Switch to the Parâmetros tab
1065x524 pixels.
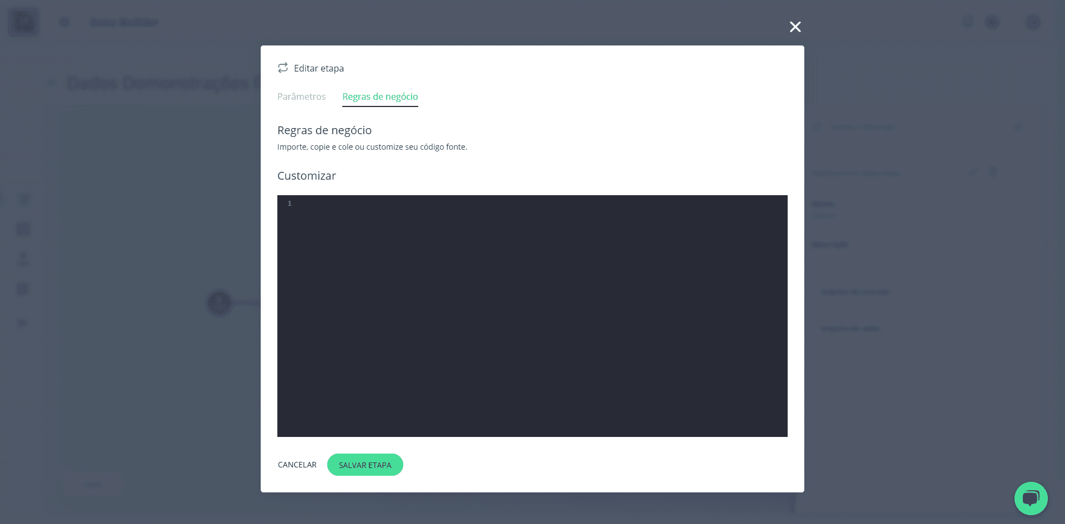(301, 96)
